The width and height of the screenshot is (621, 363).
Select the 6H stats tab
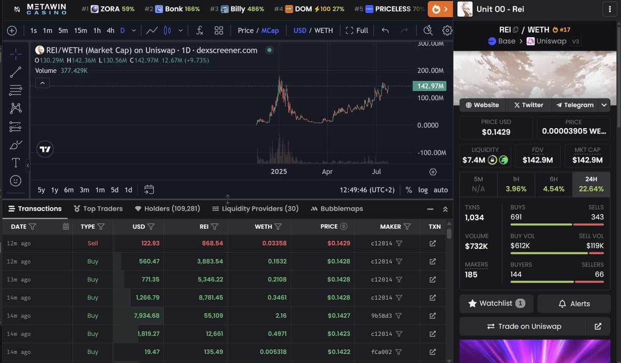pos(554,184)
